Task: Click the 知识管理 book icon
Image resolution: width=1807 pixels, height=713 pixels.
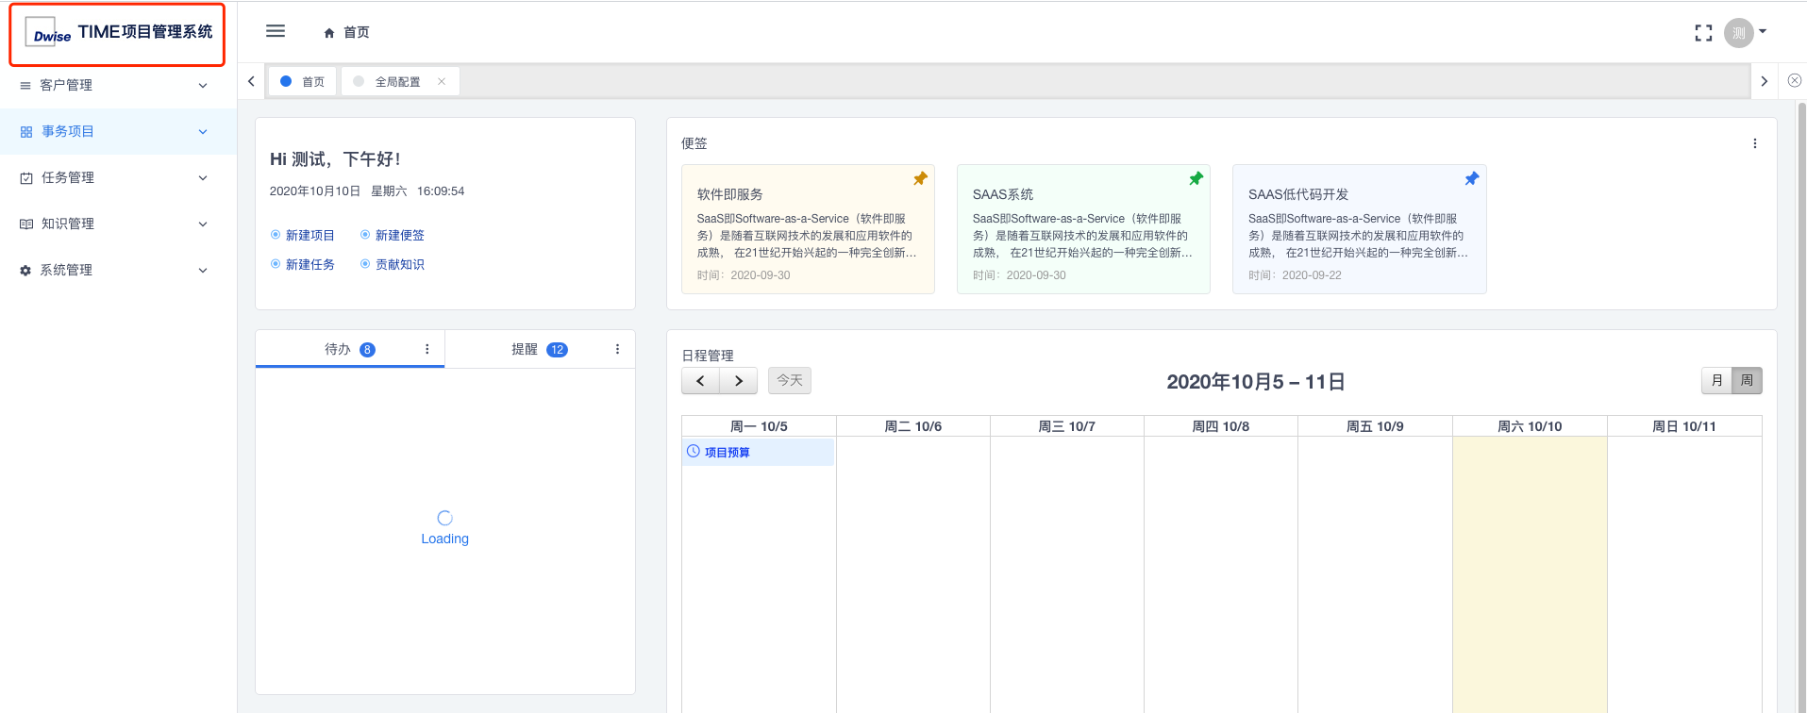Action: click(26, 224)
